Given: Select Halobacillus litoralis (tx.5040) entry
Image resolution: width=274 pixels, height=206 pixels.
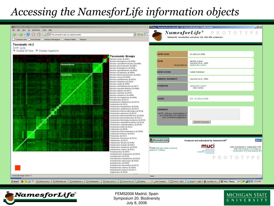Looking at the screenshot, I should [x=122, y=143].
